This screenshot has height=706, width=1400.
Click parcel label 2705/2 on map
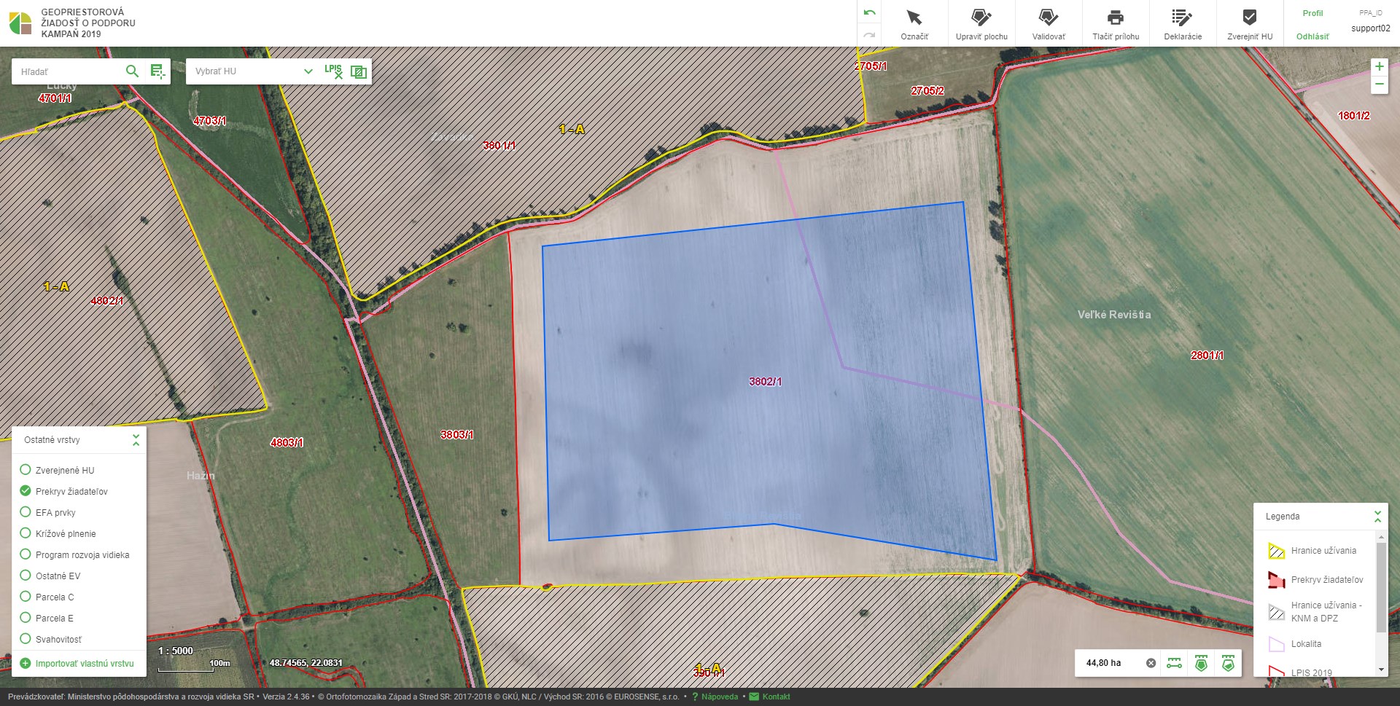(927, 91)
